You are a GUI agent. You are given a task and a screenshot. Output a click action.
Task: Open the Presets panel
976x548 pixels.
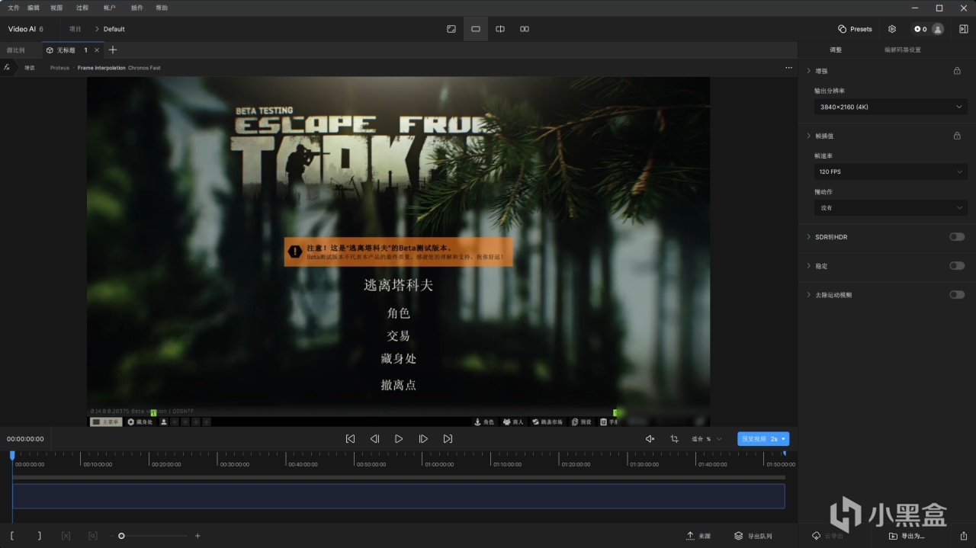[x=855, y=29]
